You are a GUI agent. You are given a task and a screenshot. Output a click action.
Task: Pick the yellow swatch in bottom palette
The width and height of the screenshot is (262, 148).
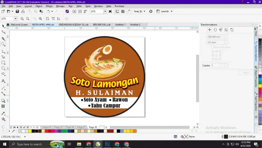(x=30, y=131)
